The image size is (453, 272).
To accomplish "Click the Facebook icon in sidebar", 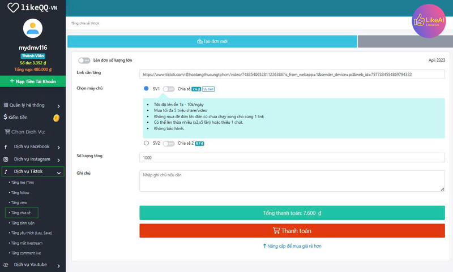I will pyautogui.click(x=6, y=146).
